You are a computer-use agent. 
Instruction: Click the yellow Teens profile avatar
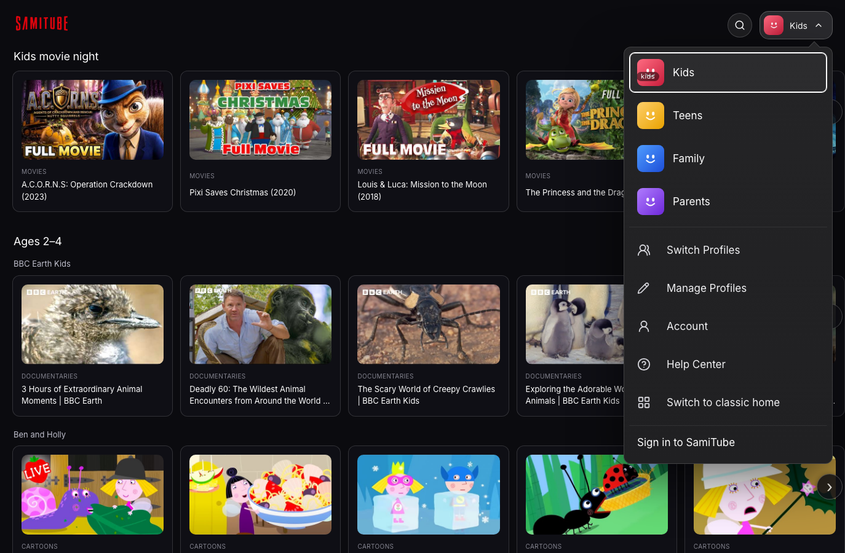click(x=651, y=116)
